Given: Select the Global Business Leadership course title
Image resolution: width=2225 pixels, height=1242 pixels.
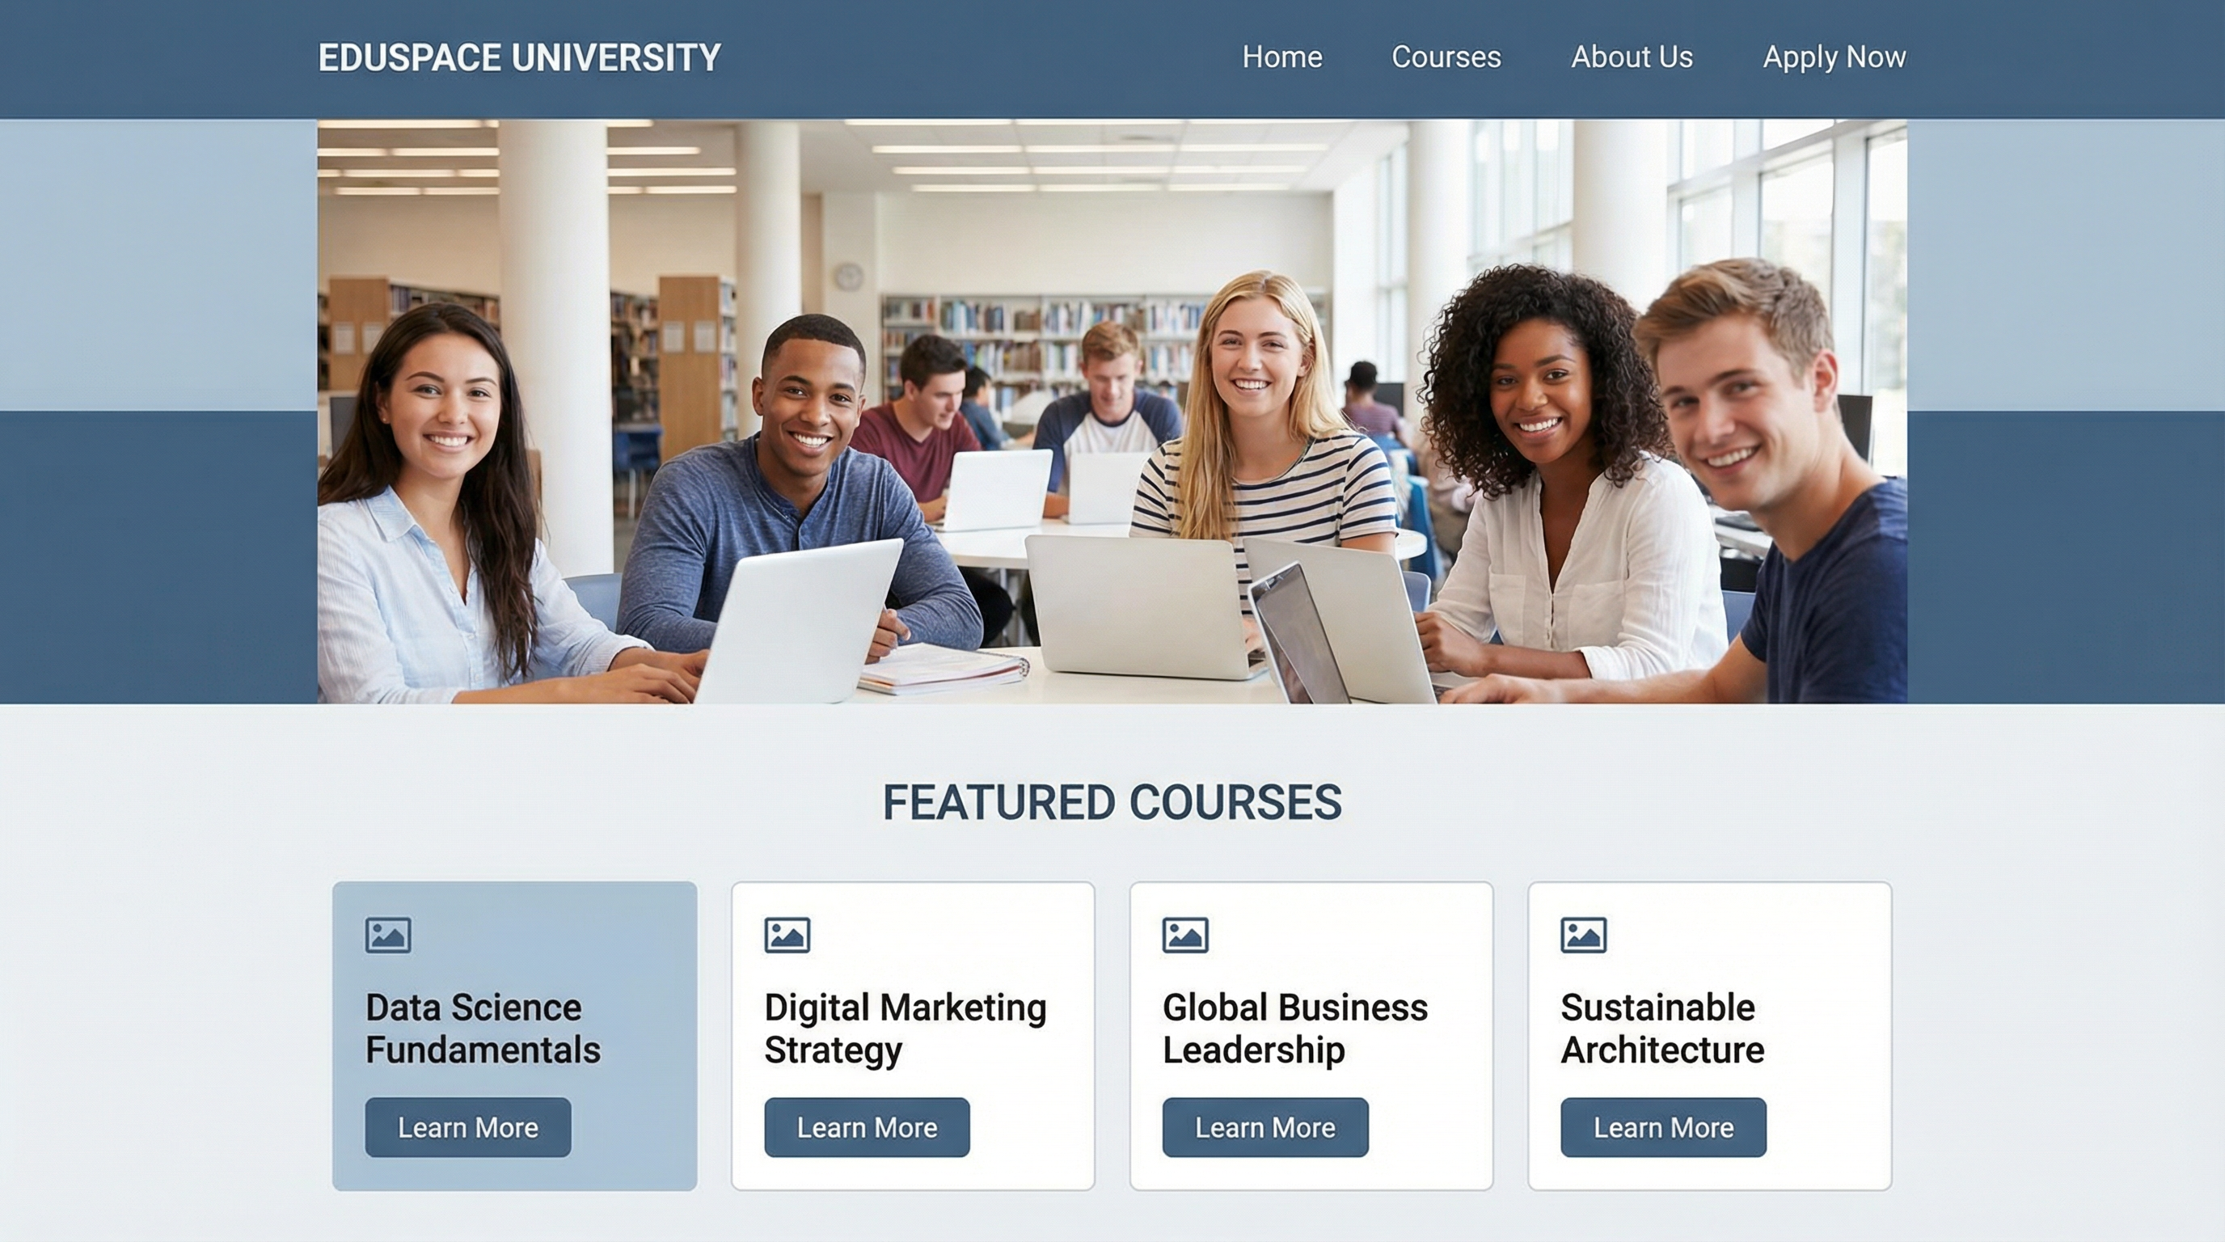Looking at the screenshot, I should pyautogui.click(x=1294, y=1029).
